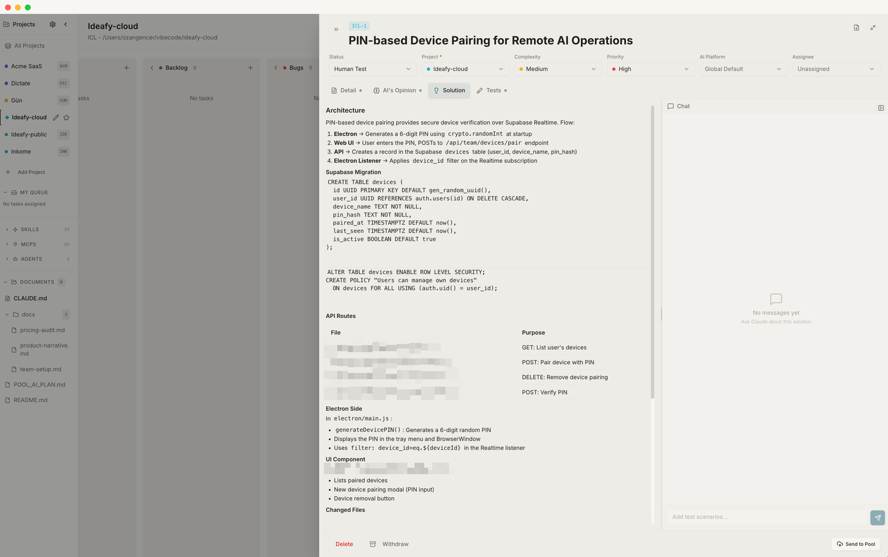Click the Send to Pool button
888x557 pixels.
pyautogui.click(x=856, y=544)
